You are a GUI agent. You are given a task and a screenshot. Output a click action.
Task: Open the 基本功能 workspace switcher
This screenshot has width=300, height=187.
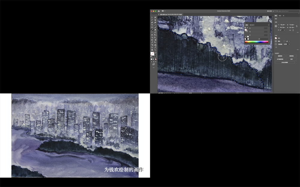tap(270, 11)
